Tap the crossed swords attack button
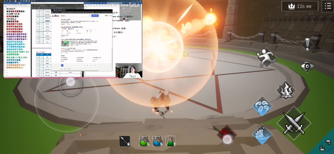 [294, 123]
